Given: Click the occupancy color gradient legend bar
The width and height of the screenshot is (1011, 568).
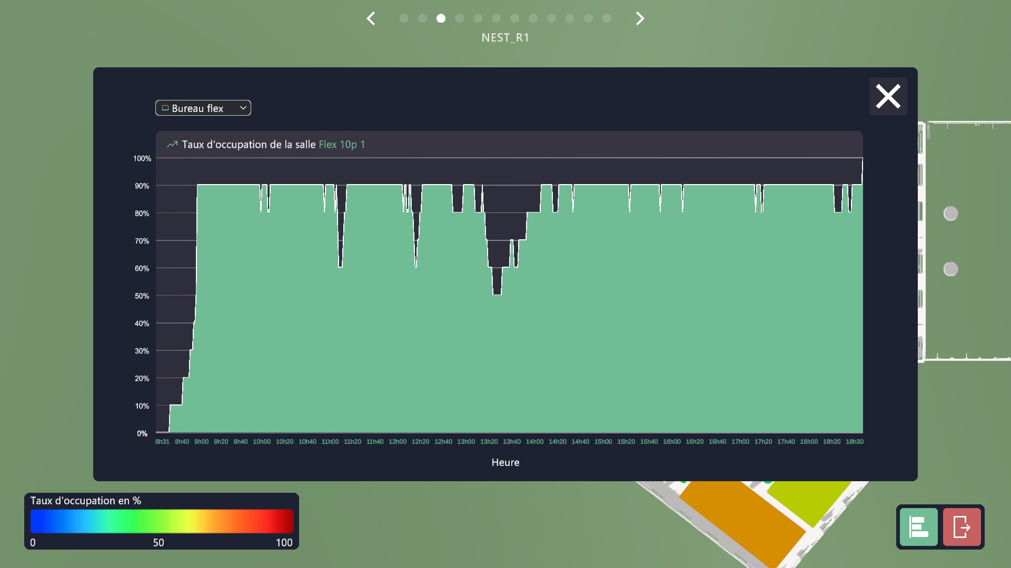Looking at the screenshot, I should [162, 521].
